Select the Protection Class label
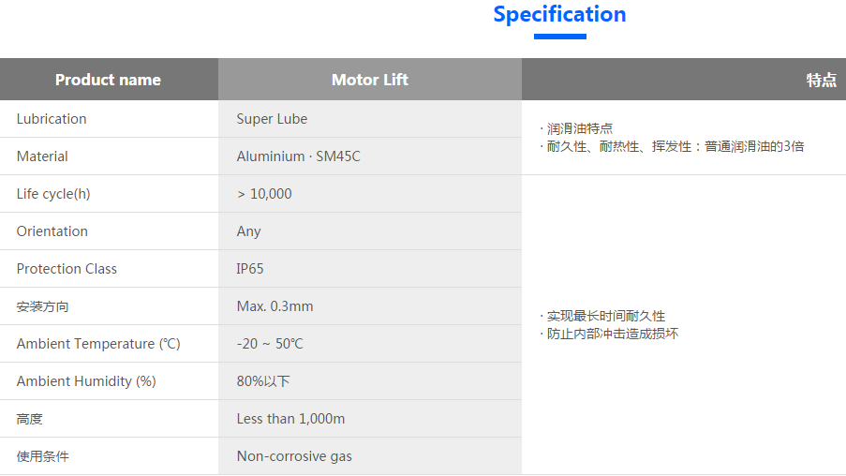This screenshot has height=476, width=846. [x=67, y=269]
